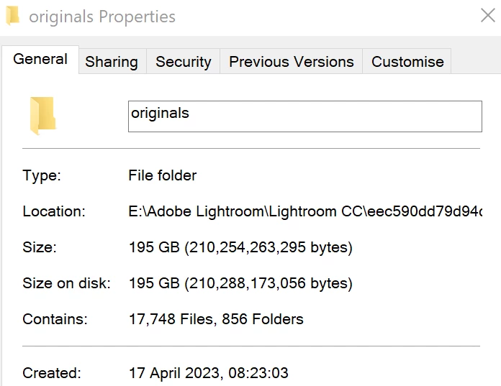Switch to the General tab
Screen dimensions: 501x386
(x=40, y=60)
